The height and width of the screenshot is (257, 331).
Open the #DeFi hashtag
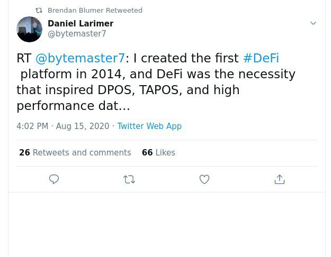tap(261, 58)
